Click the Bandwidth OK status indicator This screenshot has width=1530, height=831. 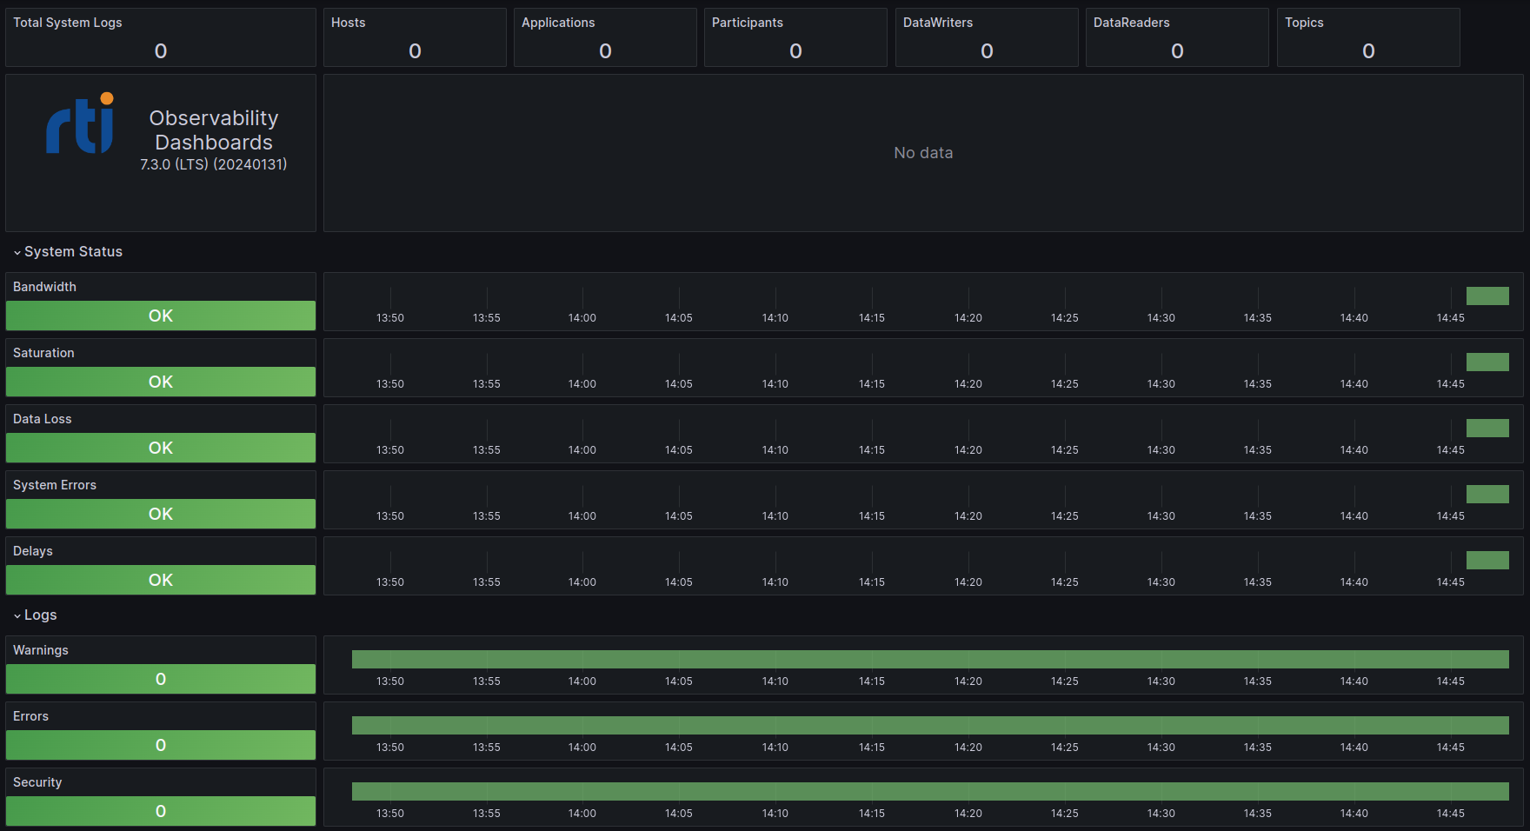(x=160, y=316)
